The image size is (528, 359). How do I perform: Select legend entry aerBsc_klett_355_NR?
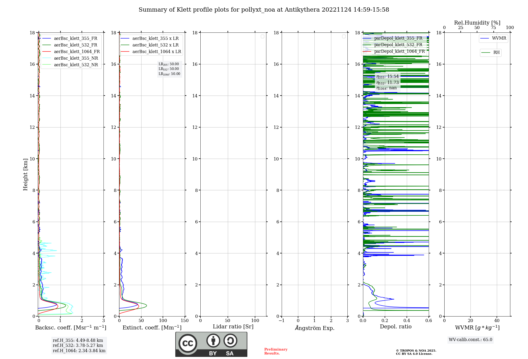(71, 58)
